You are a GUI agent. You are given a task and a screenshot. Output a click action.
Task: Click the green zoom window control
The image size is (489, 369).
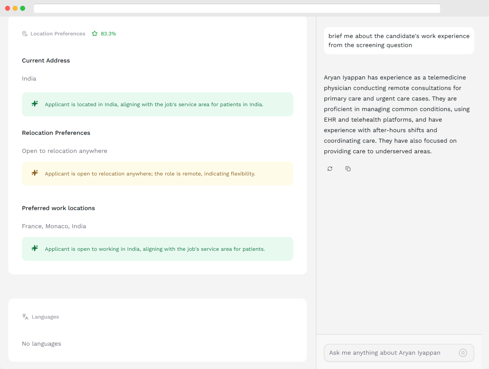tap(23, 8)
